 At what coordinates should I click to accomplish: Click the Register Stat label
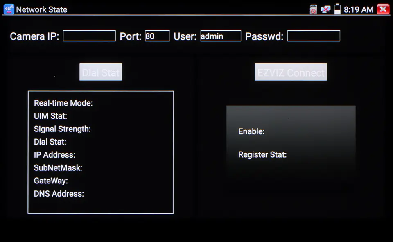262,155
